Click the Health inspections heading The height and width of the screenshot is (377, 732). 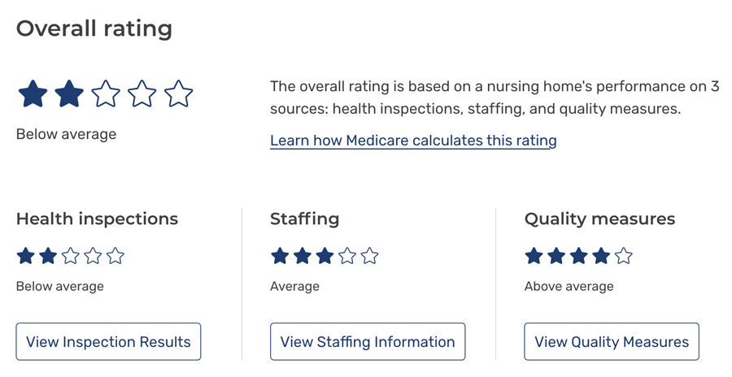point(97,219)
